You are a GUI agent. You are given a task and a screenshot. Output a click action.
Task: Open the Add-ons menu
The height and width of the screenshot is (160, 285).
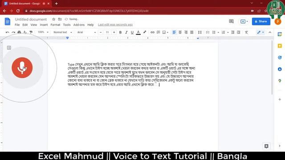[79, 25]
